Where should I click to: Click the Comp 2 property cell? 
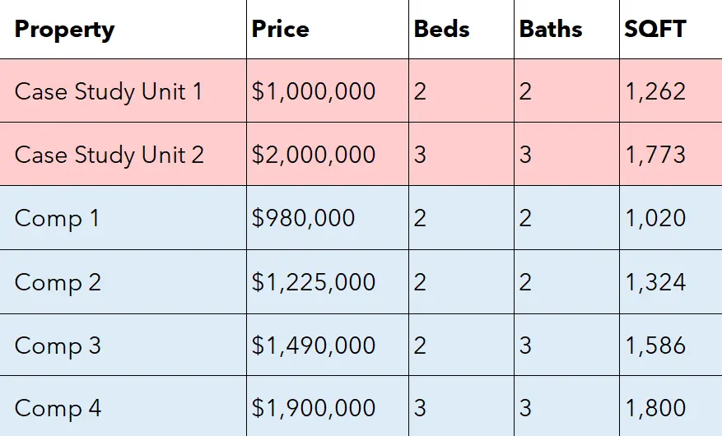[x=58, y=282]
